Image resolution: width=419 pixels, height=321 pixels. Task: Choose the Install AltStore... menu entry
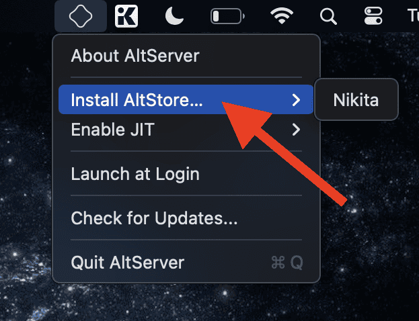[137, 100]
